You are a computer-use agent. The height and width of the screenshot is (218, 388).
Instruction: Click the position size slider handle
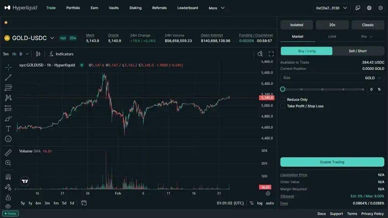282,89
